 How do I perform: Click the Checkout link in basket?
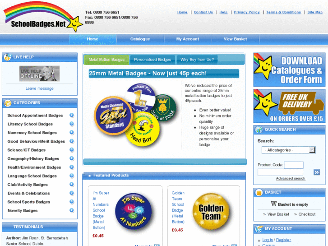(307, 214)
